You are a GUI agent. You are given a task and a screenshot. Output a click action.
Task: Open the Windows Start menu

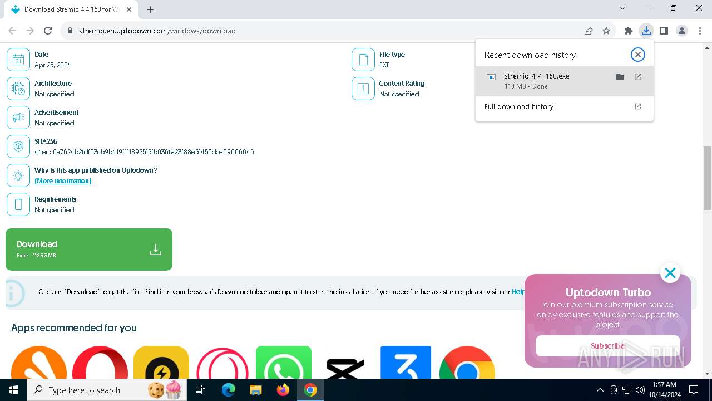click(13, 390)
